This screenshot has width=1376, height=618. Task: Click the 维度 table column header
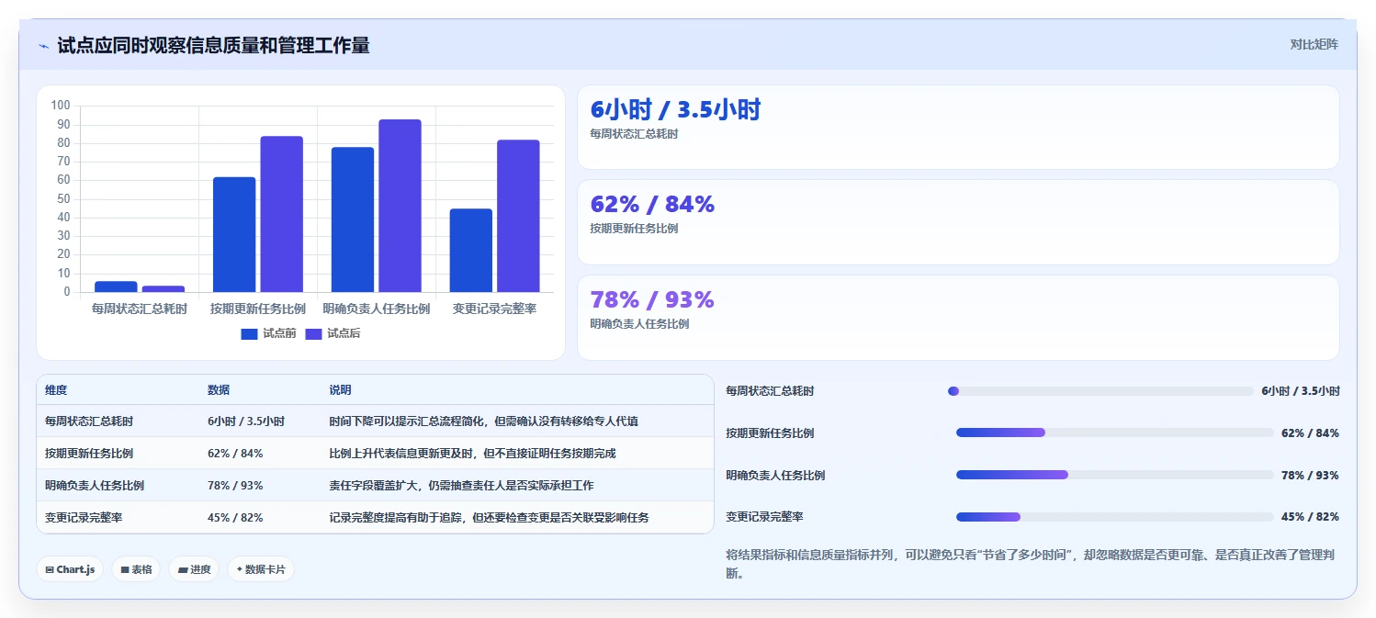[56, 390]
